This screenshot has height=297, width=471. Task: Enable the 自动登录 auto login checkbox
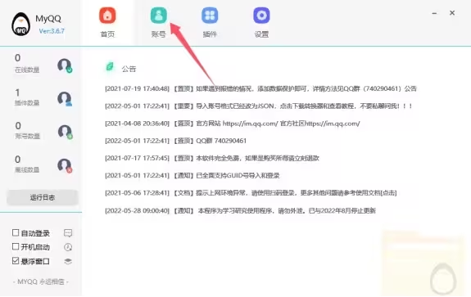(x=16, y=233)
